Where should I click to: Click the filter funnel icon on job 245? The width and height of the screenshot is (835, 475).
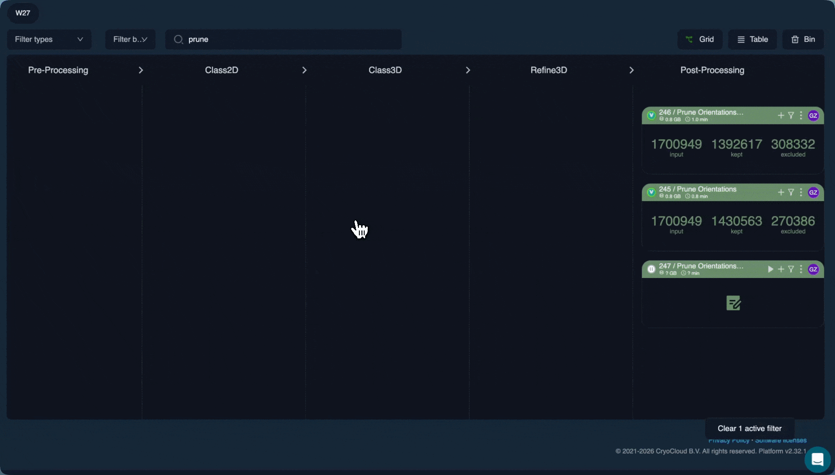(791, 192)
